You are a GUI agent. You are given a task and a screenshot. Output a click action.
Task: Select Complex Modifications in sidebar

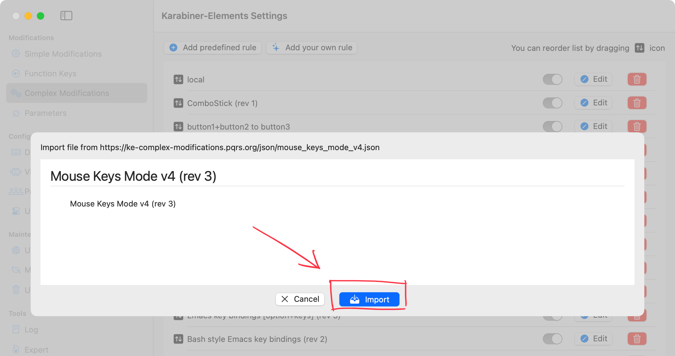click(77, 93)
